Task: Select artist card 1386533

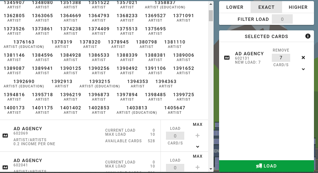Action: 99,57
